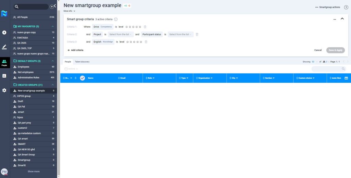Screen dimensions: 351x178
Task: Select HIPOS group in created groups
Action: tap(24, 96)
